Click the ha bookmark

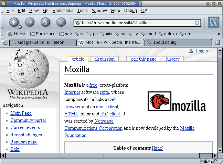tap(120, 34)
